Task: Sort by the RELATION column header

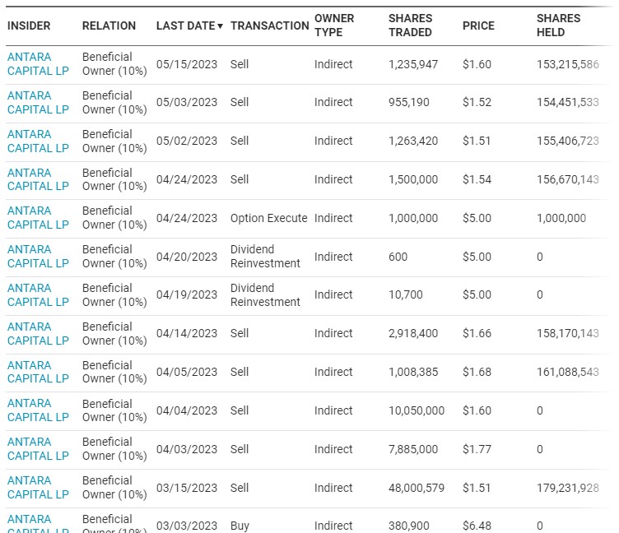Action: [x=108, y=25]
